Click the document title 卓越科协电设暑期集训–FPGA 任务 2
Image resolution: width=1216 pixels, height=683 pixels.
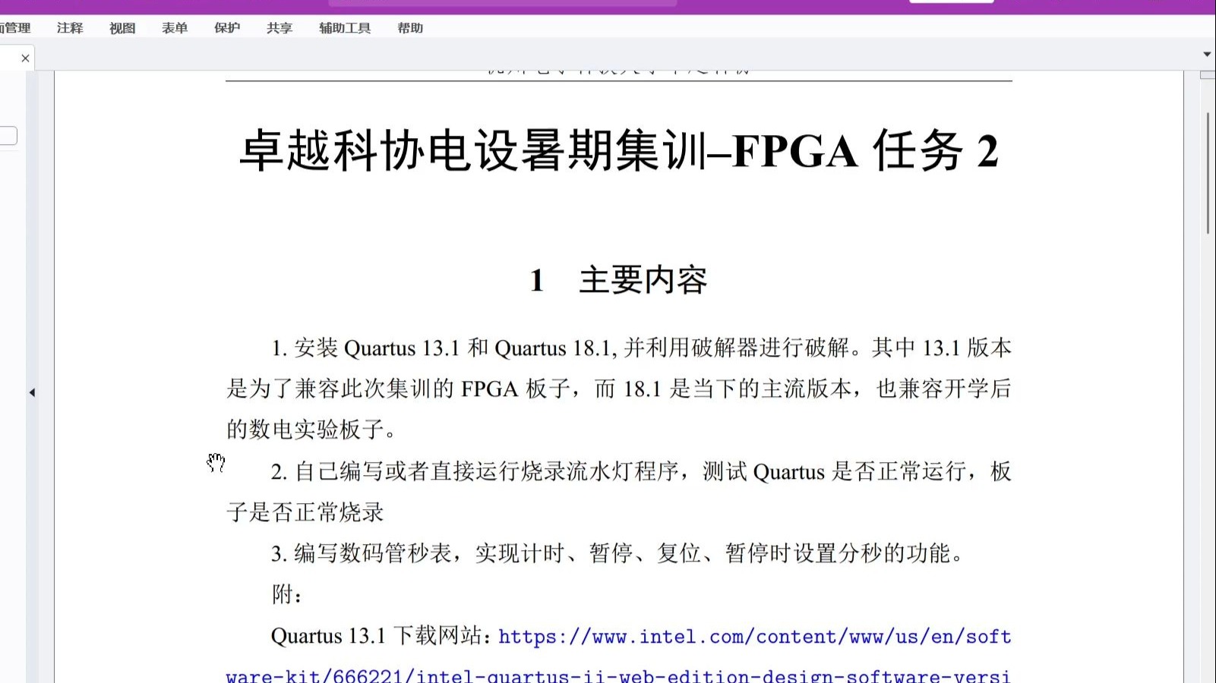coord(619,150)
